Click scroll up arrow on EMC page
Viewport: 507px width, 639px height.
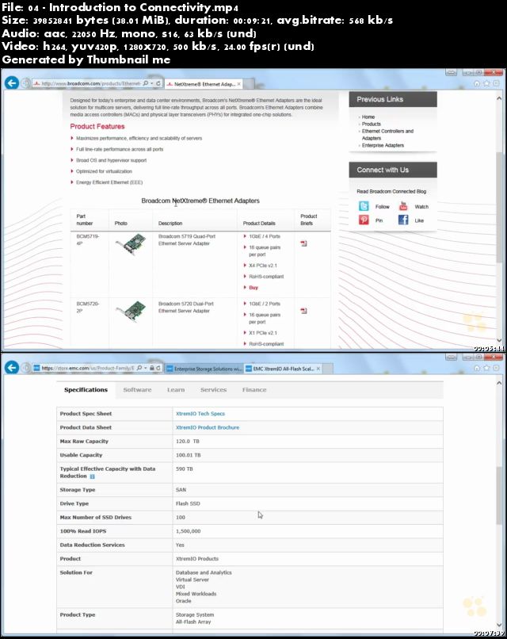point(499,383)
